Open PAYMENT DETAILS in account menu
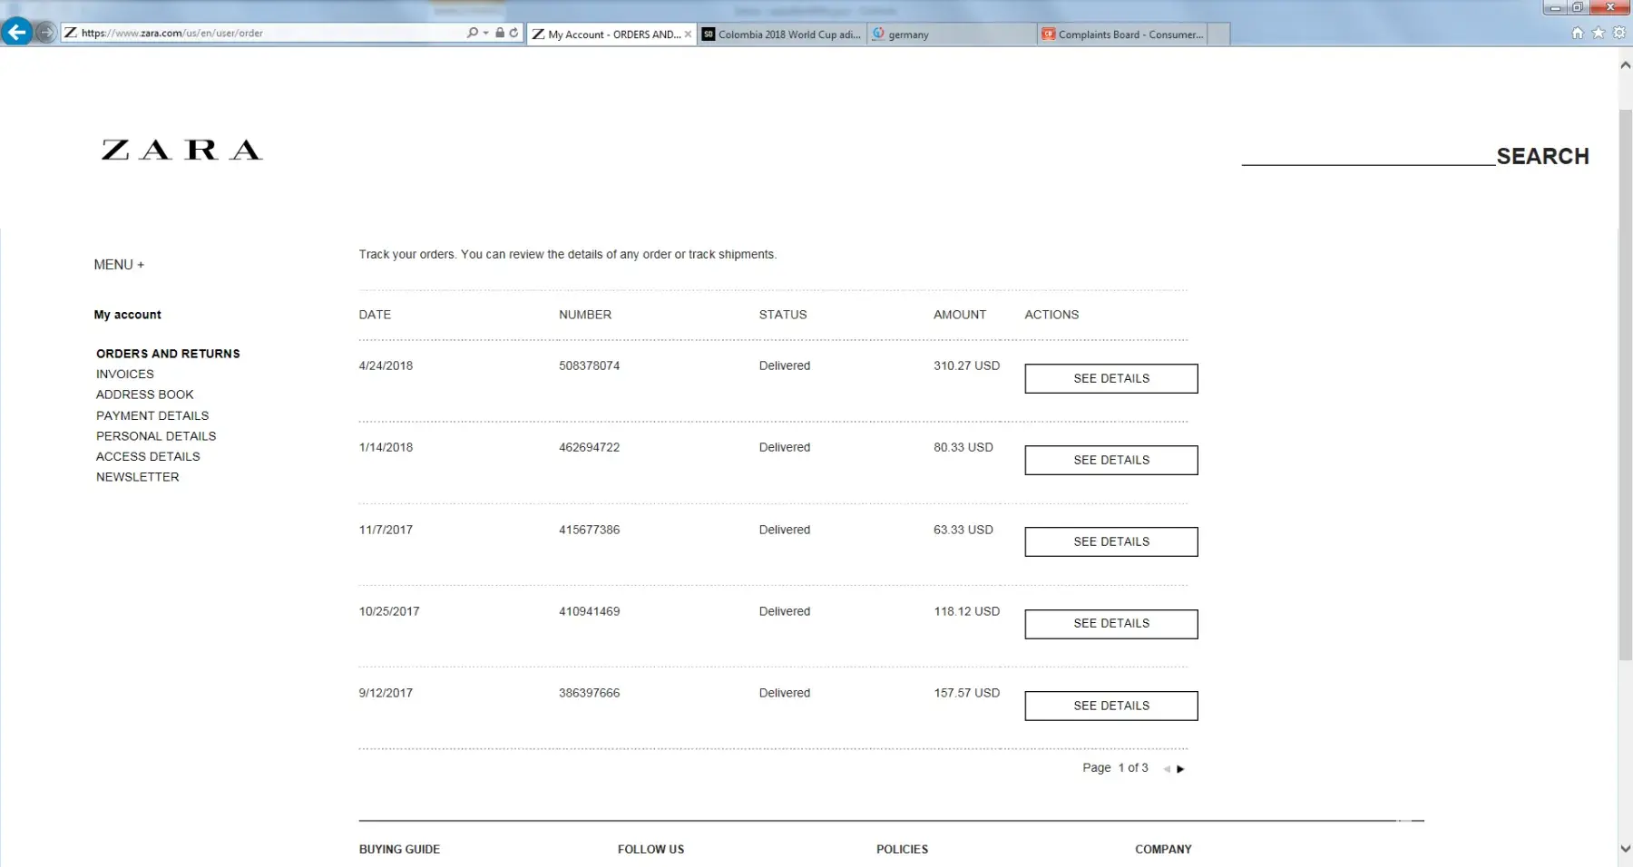The image size is (1633, 867). tap(152, 415)
